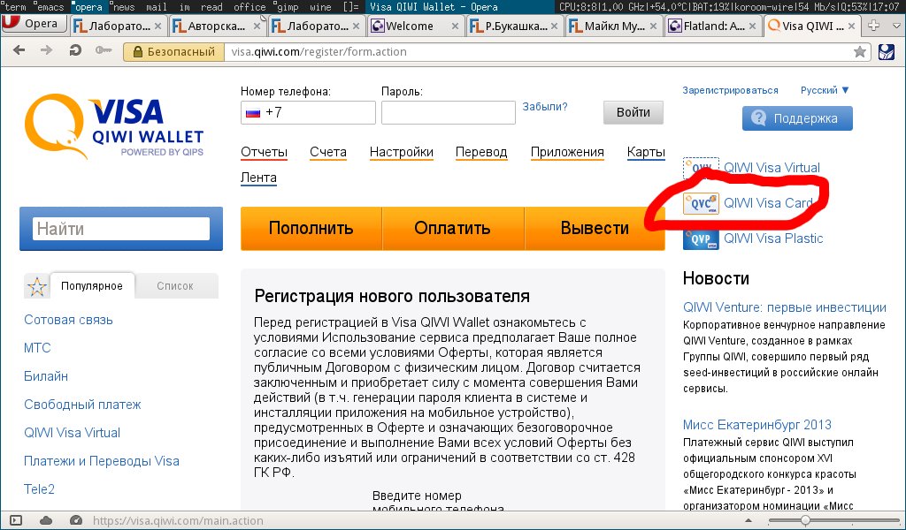Expand the Русский language dropdown
This screenshot has height=530, width=906.
(x=825, y=90)
